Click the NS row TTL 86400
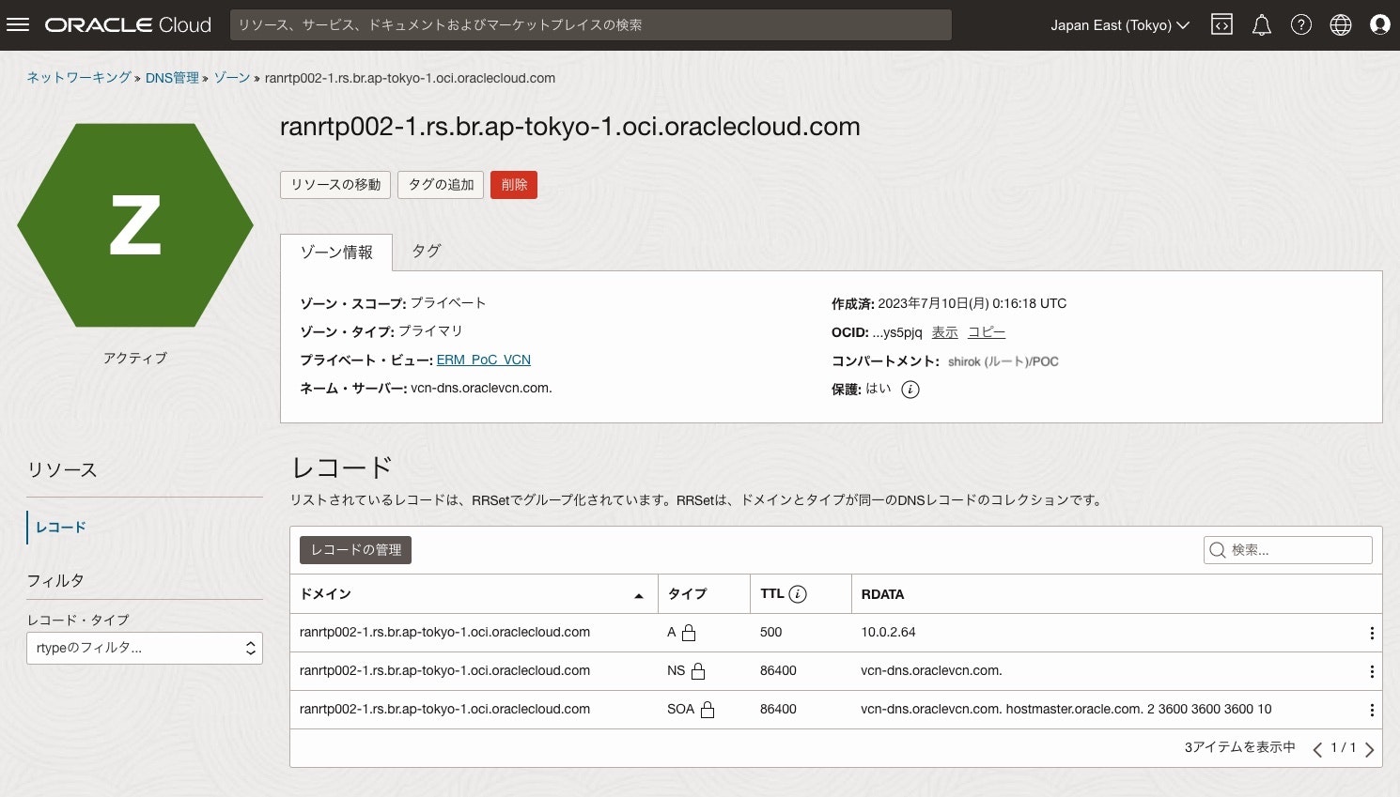 (778, 671)
